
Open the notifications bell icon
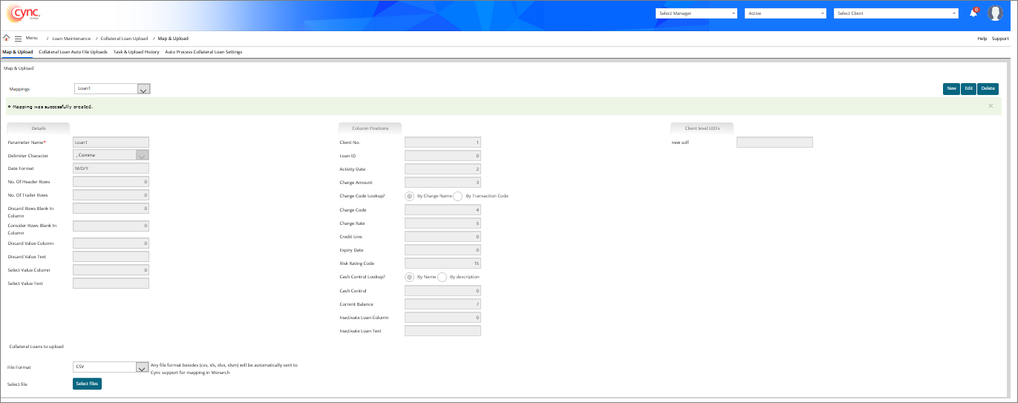coord(973,13)
